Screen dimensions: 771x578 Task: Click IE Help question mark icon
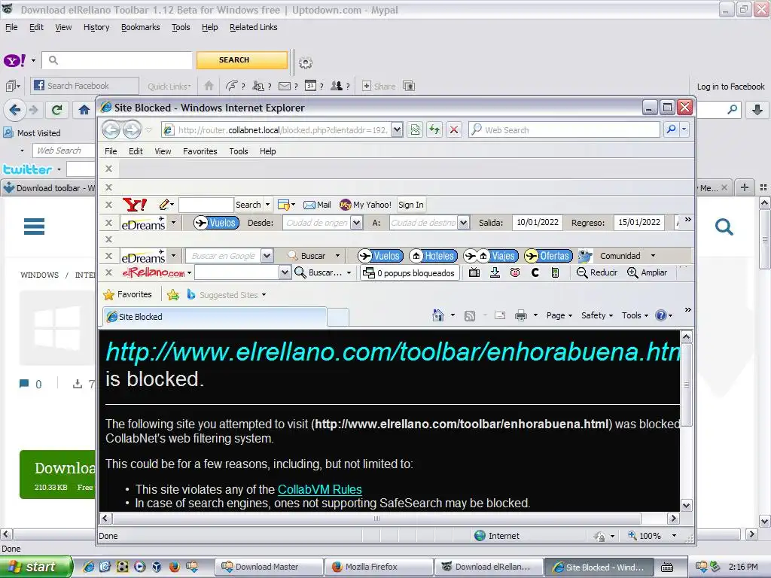(661, 315)
